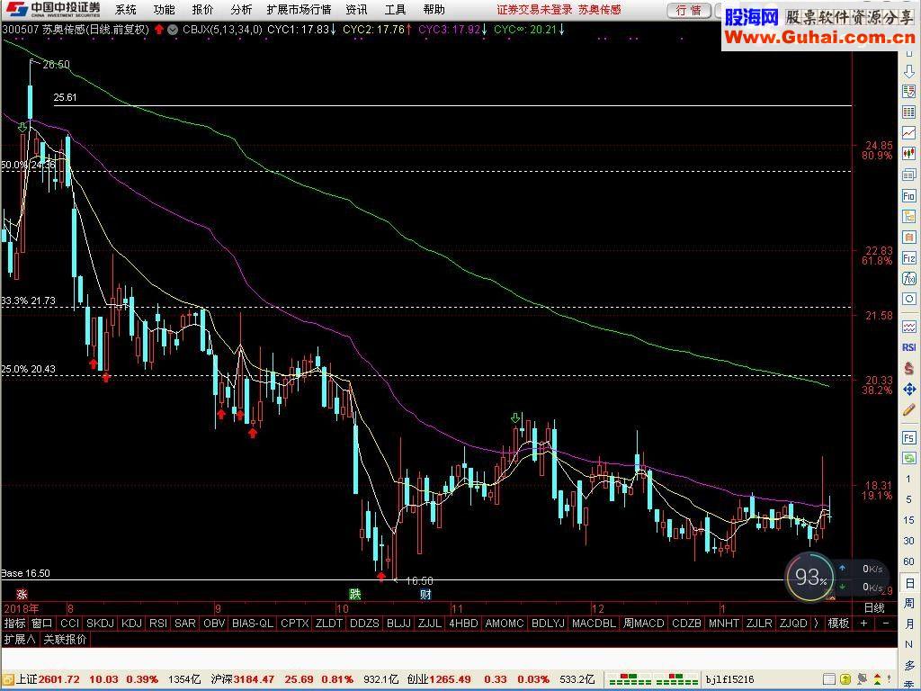Image resolution: width=921 pixels, height=691 pixels.
Task: Open the 报价 menu
Action: tap(202, 9)
